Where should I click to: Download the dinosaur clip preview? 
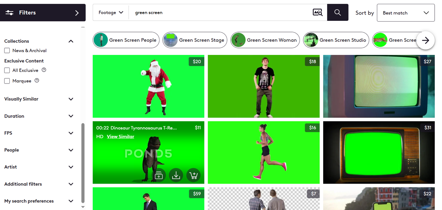(176, 175)
